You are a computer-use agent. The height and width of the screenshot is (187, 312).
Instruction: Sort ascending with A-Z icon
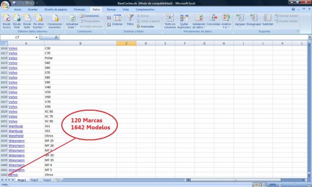[x=109, y=18]
